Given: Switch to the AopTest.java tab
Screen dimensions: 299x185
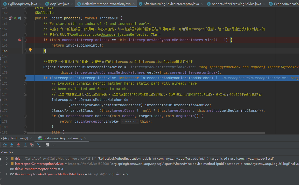Looking at the screenshot, I should [x=59, y=4].
